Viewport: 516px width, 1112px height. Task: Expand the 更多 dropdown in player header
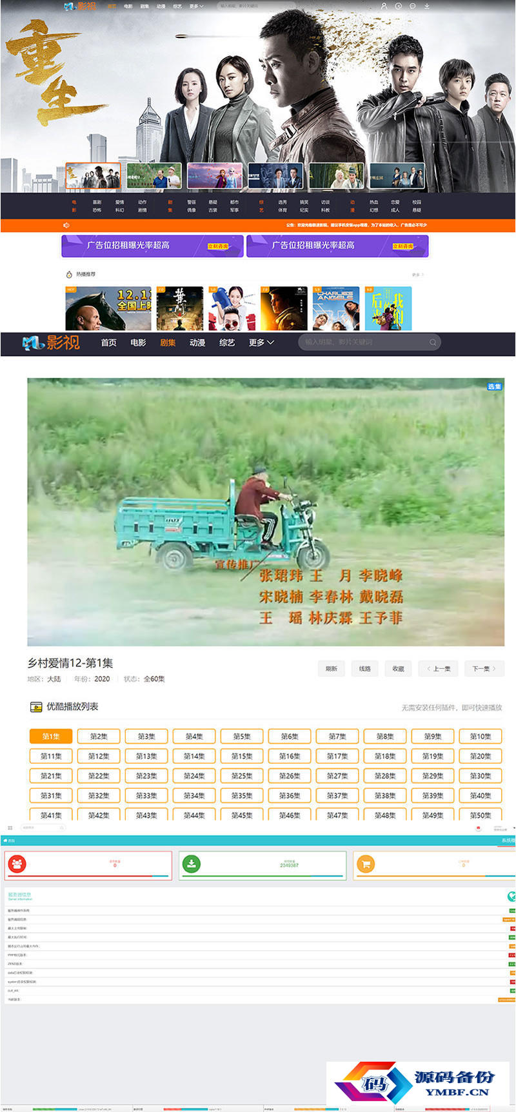click(x=261, y=343)
